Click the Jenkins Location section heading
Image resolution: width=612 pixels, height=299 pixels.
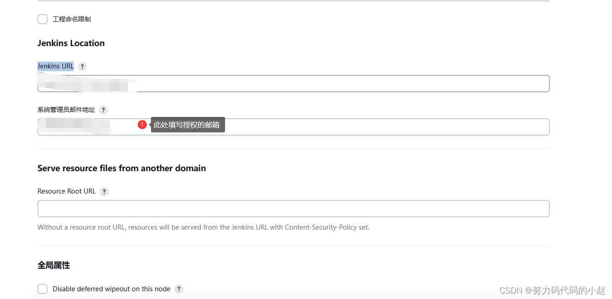pos(71,43)
